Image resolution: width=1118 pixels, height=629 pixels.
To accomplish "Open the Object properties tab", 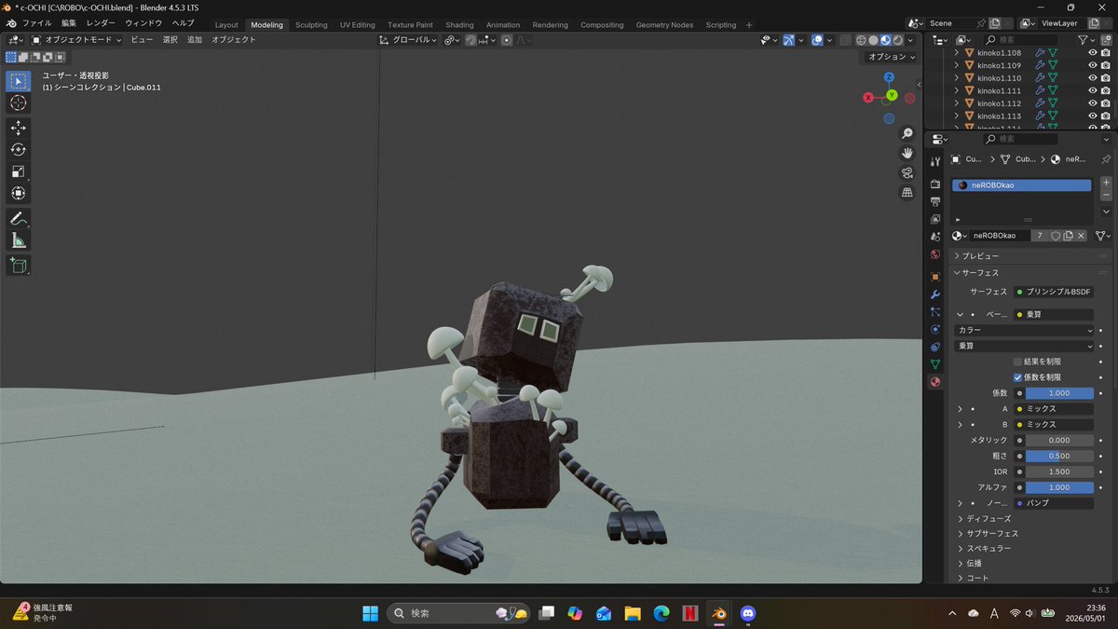I will pos(935,277).
